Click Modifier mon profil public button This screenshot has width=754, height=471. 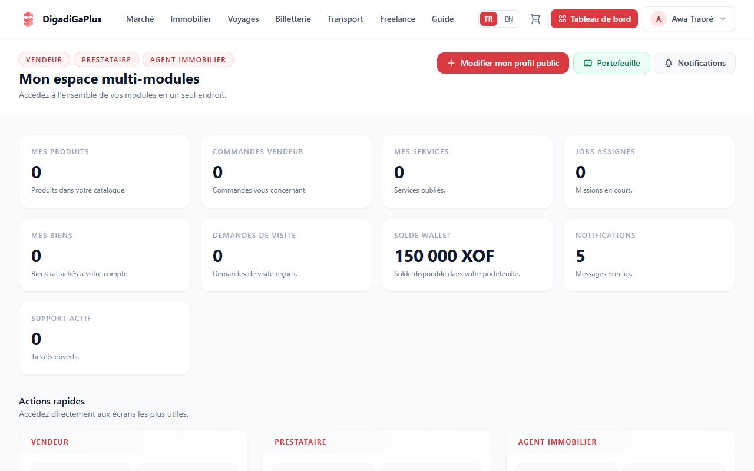[x=503, y=63]
